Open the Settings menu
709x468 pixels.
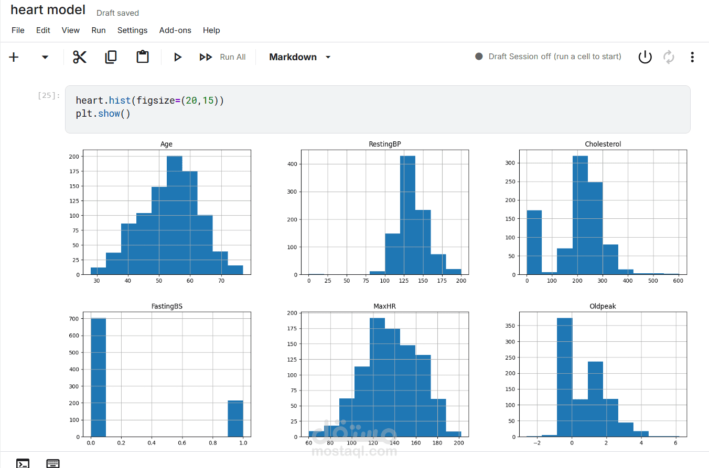tap(132, 30)
